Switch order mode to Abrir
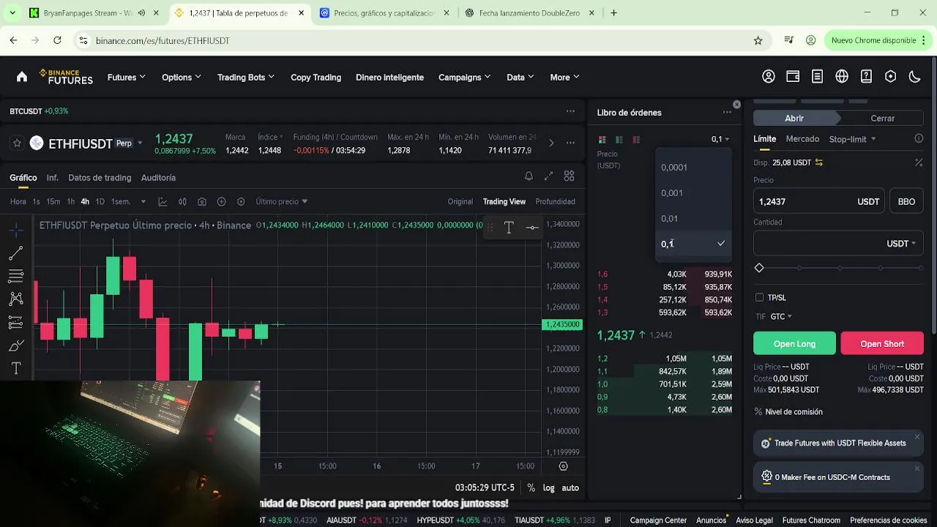The image size is (937, 527). coord(794,118)
